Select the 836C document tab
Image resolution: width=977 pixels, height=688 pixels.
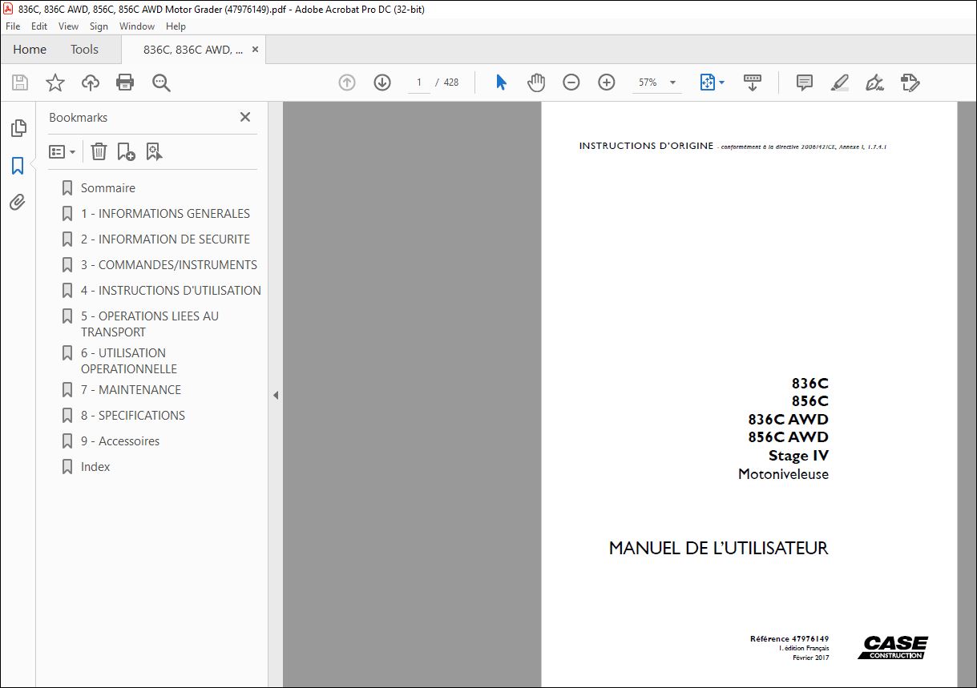tap(192, 50)
